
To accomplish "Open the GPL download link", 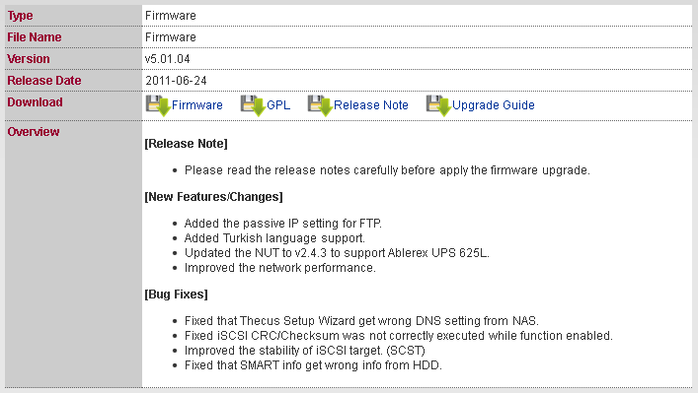I will (278, 105).
